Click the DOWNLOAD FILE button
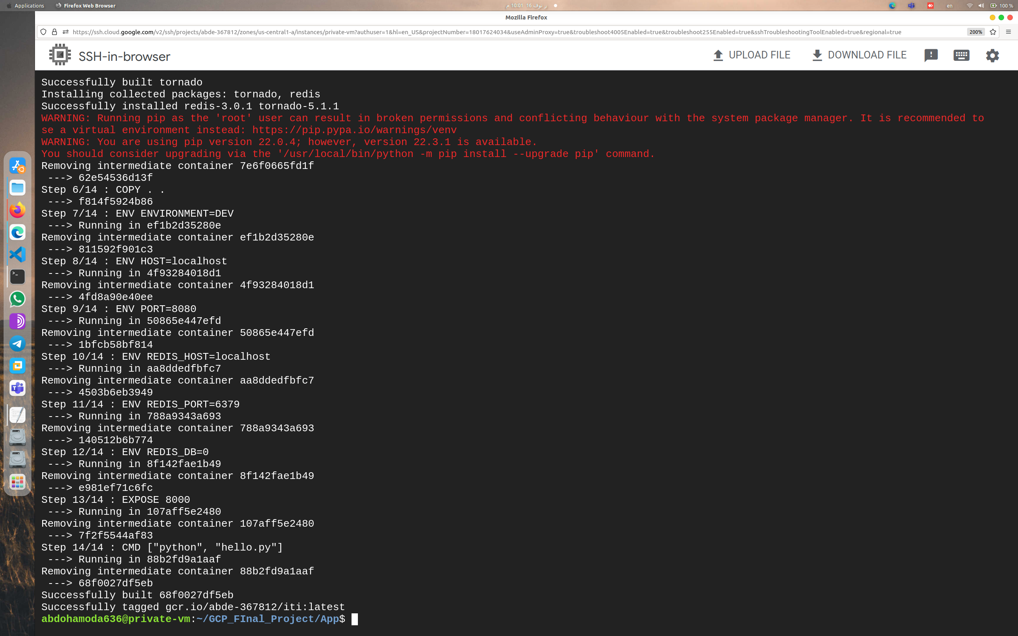The height and width of the screenshot is (636, 1018). [858, 55]
